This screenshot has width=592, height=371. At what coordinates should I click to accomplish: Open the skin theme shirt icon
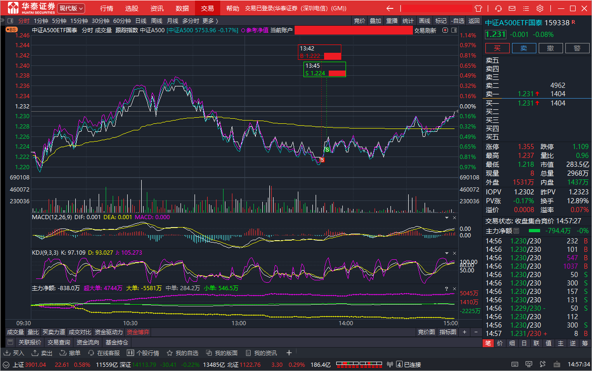coord(478,8)
